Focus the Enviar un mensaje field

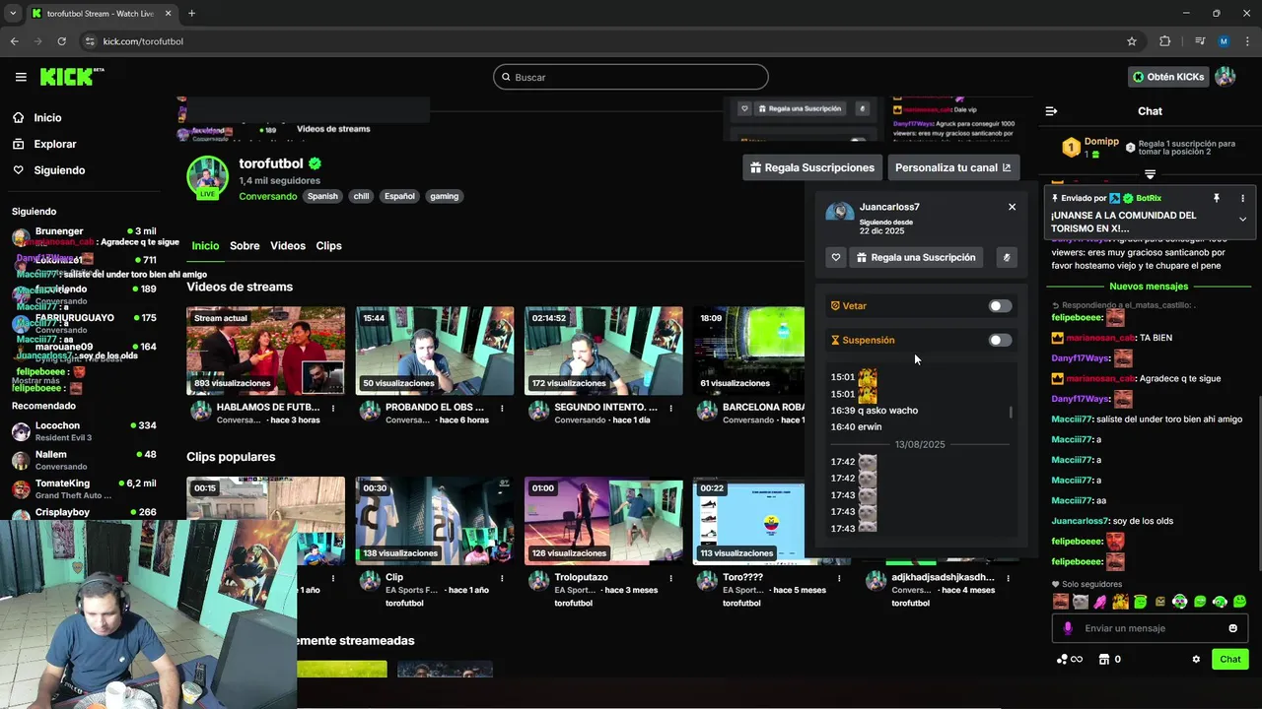tap(1150, 628)
